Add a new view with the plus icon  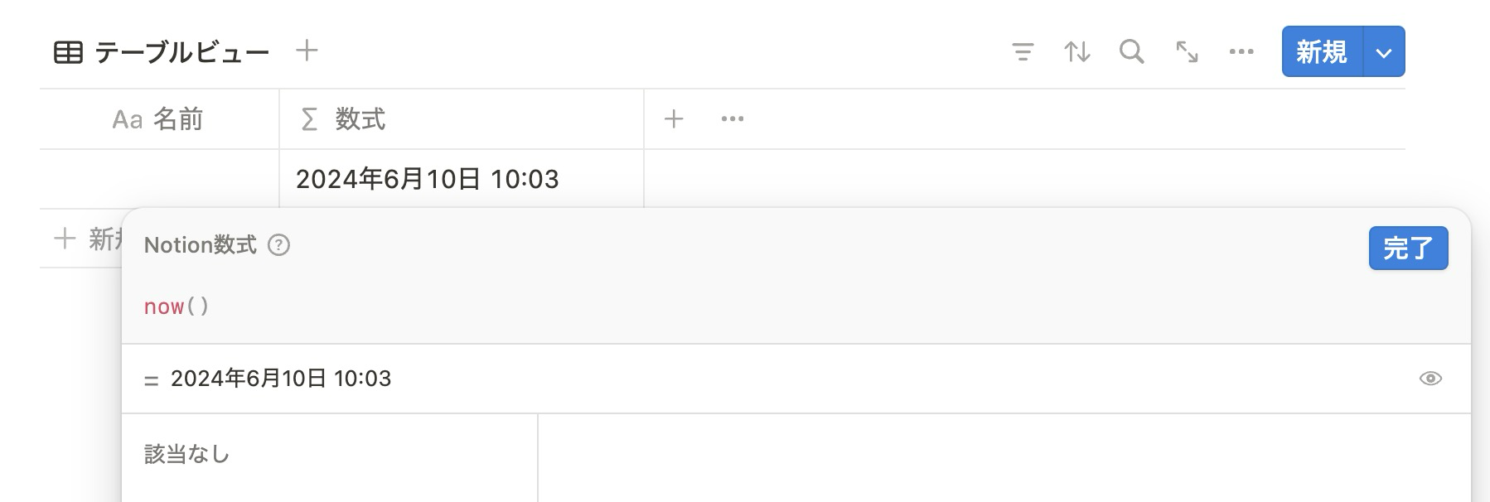[x=307, y=51]
